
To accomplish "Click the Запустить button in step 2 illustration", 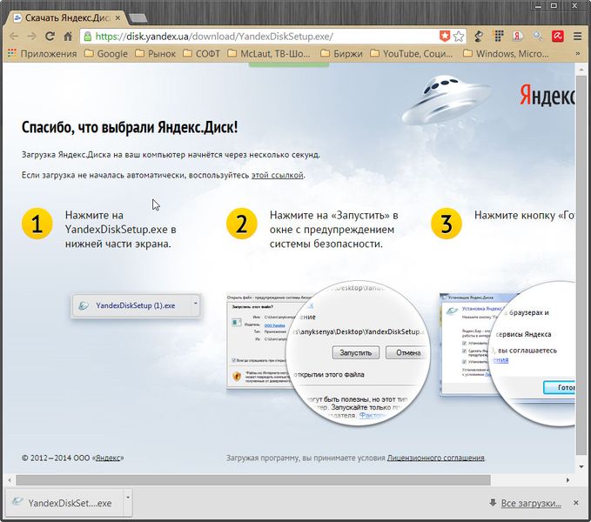I will click(355, 353).
